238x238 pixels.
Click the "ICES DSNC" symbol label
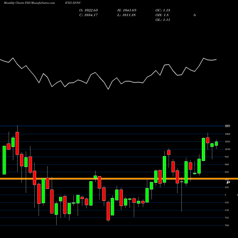coord(73,3)
